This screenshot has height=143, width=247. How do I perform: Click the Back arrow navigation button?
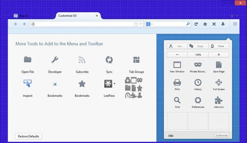[16, 24]
